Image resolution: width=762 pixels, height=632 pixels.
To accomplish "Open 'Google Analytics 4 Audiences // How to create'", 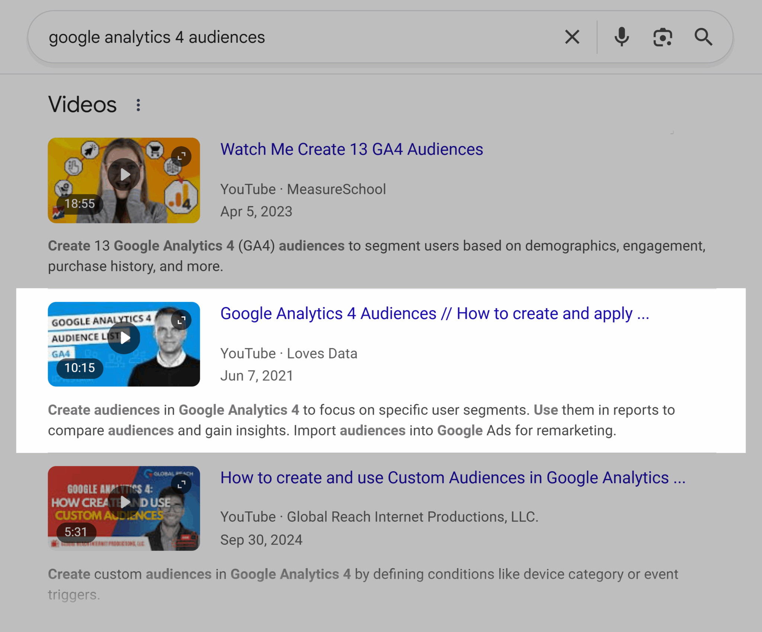I will [x=434, y=313].
